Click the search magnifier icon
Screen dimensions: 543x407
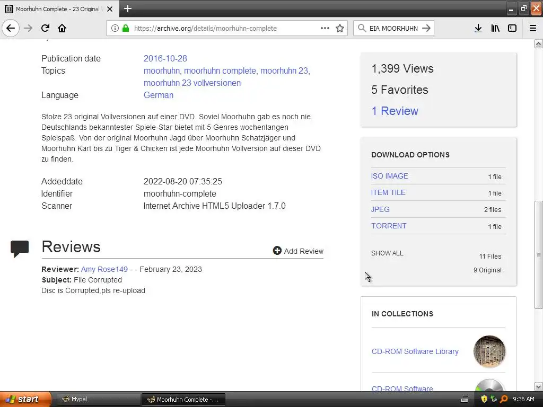coord(362,28)
